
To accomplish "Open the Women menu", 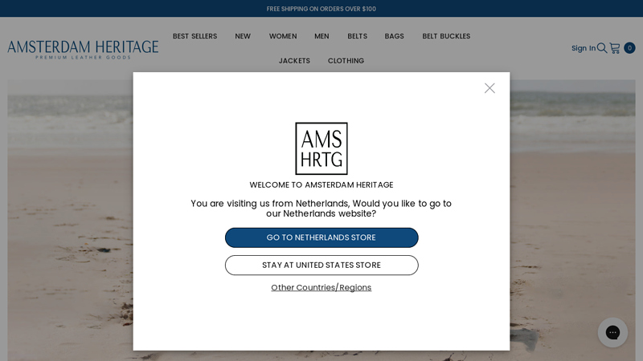I will click(283, 36).
